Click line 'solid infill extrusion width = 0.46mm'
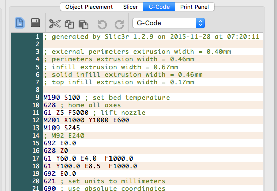Screen dimensions: 277x191 click(x=123, y=74)
